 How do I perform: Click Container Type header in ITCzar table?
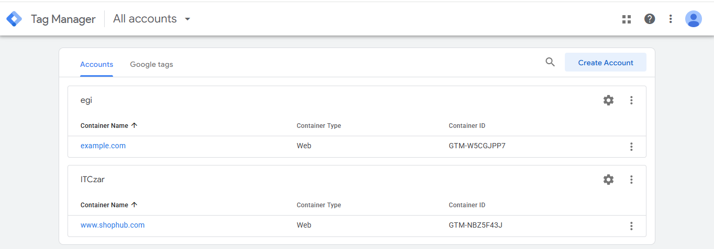click(x=319, y=205)
